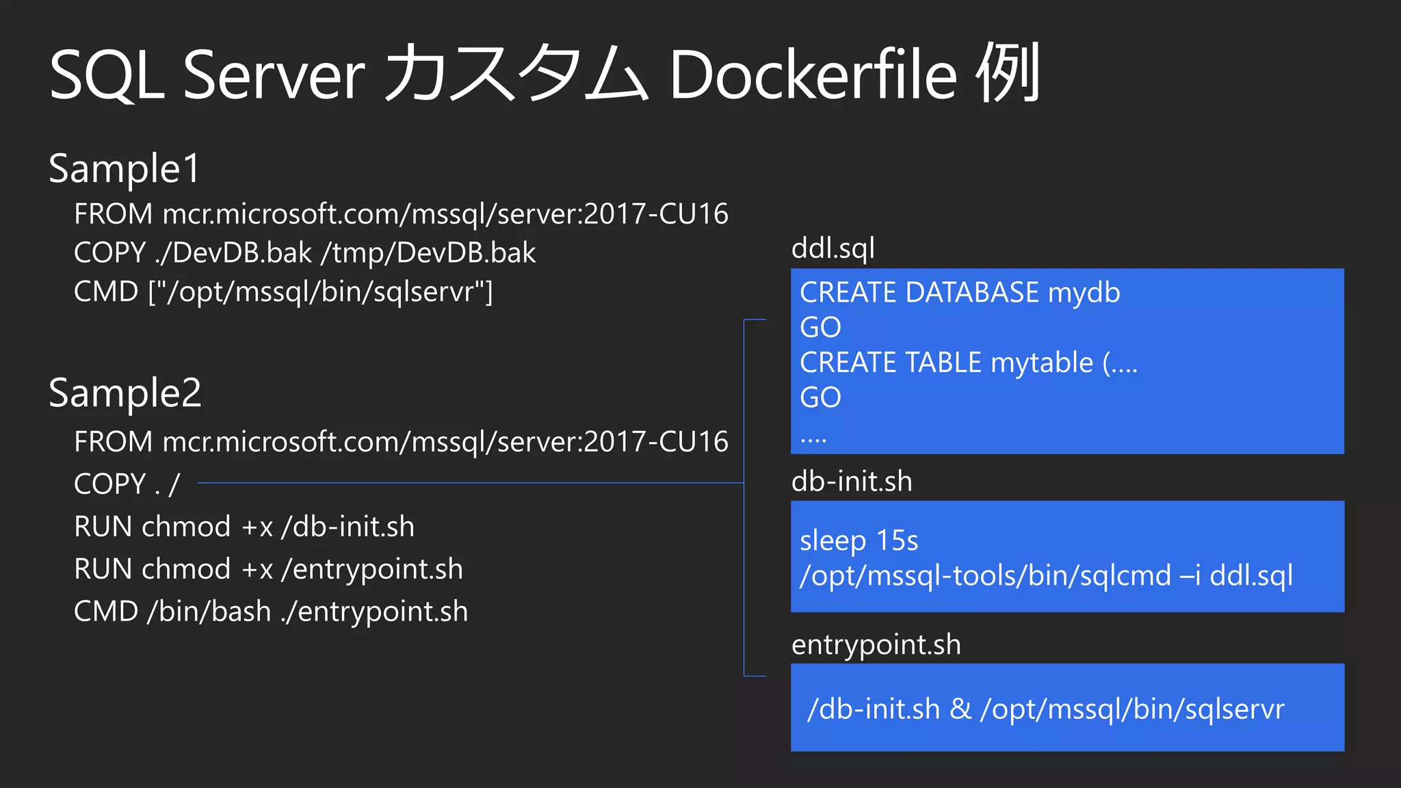Click the 'db-init.sh' file label
Image resolution: width=1401 pixels, height=788 pixels.
(x=852, y=482)
